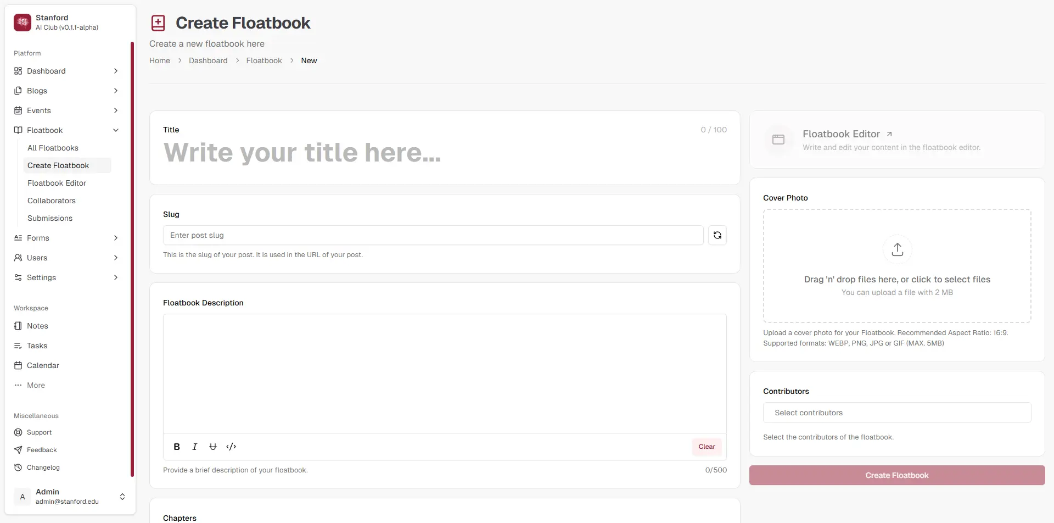This screenshot has width=1054, height=523.
Task: Collapse the Floatbook sidebar section
Action: point(115,130)
